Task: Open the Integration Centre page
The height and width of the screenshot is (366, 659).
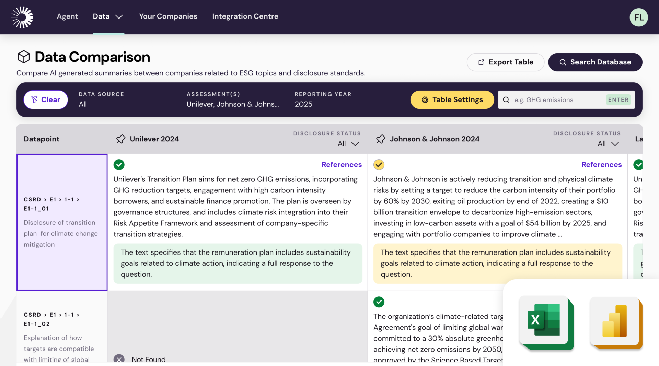Action: tap(245, 16)
